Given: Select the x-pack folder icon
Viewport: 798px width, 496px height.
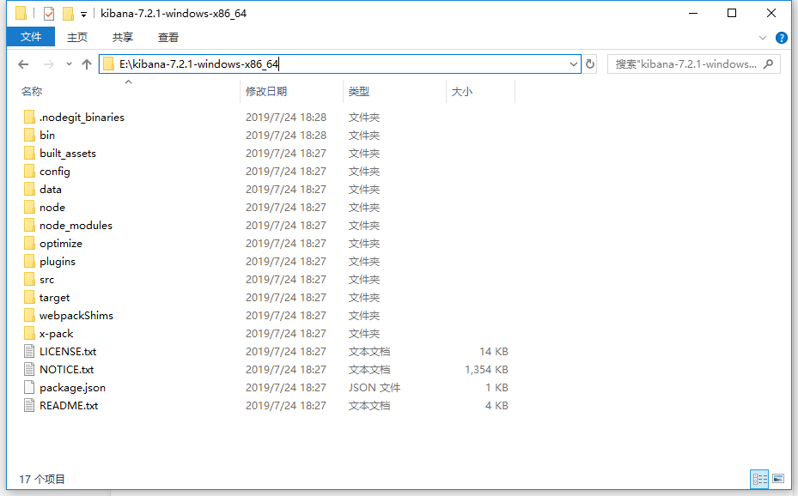Looking at the screenshot, I should 29,334.
